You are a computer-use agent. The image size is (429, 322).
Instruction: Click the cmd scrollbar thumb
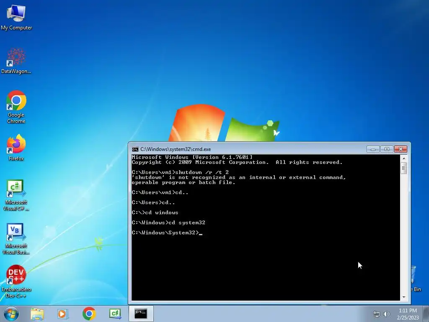coord(403,168)
